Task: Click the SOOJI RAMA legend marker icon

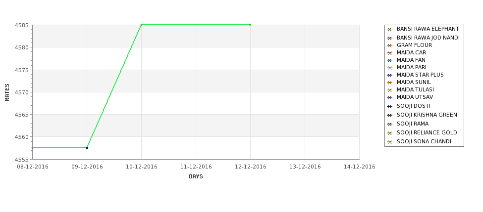Action: click(x=390, y=124)
